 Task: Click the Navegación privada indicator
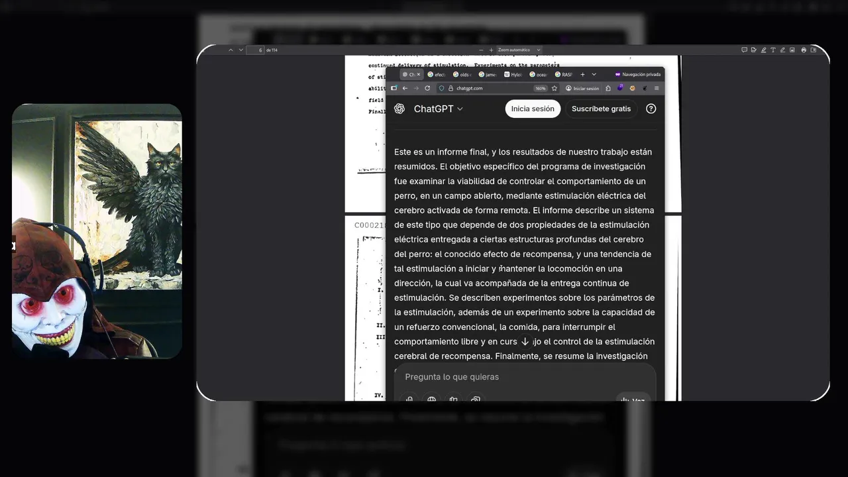(637, 75)
